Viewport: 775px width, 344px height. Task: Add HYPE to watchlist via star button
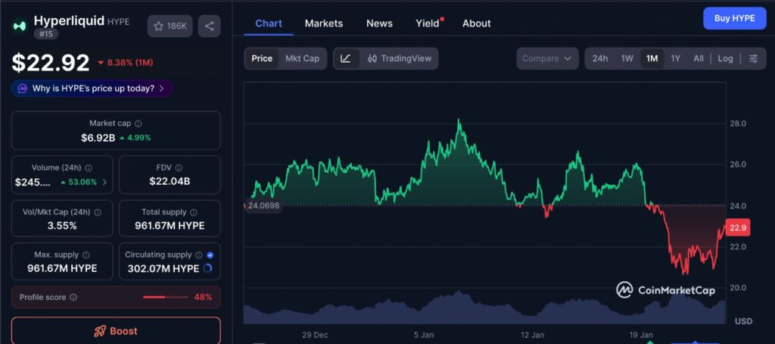pyautogui.click(x=170, y=27)
